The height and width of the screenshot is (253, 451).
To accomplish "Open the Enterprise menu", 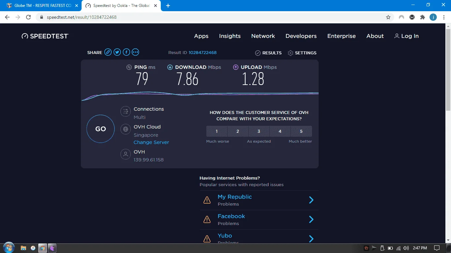I will (x=341, y=36).
